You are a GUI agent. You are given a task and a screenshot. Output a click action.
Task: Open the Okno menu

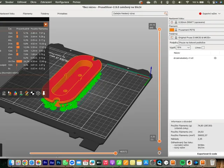click(33, 2)
